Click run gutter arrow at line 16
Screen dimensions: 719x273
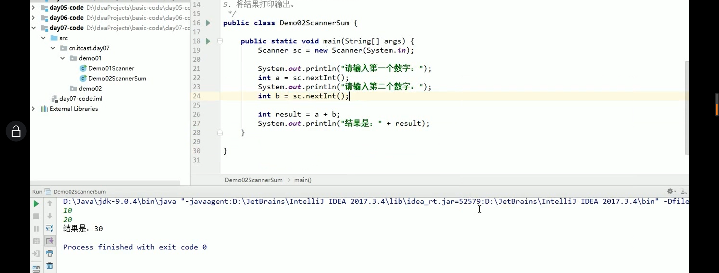(x=208, y=23)
